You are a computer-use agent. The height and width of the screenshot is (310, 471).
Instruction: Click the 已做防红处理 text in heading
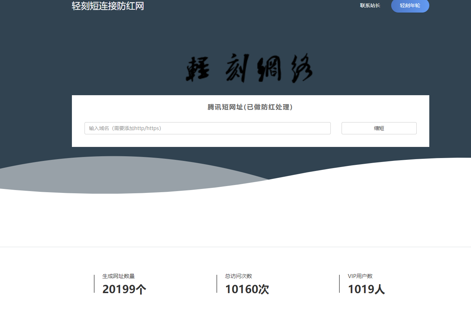269,107
